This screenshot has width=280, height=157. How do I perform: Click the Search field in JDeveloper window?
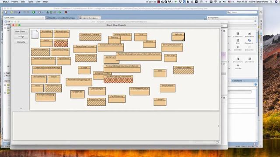(242, 12)
